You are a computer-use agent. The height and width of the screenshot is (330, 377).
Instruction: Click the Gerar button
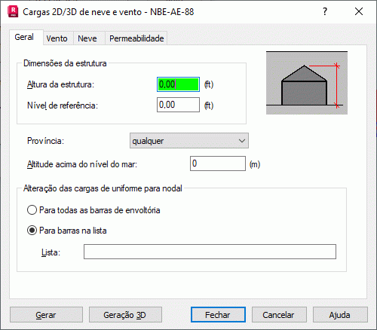(x=46, y=315)
